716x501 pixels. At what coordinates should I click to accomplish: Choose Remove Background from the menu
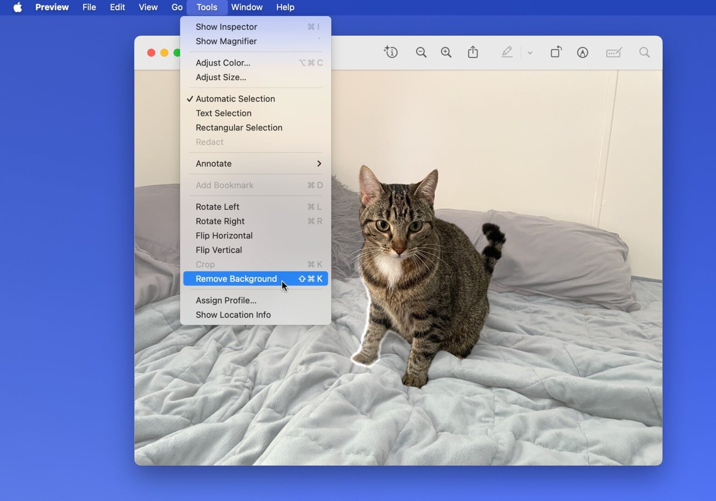[x=236, y=278]
